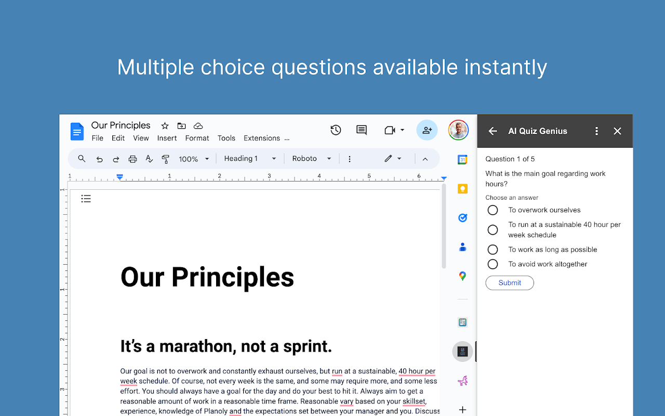
Task: Click the calendar-style add-on icon in side panel
Action: (462, 322)
